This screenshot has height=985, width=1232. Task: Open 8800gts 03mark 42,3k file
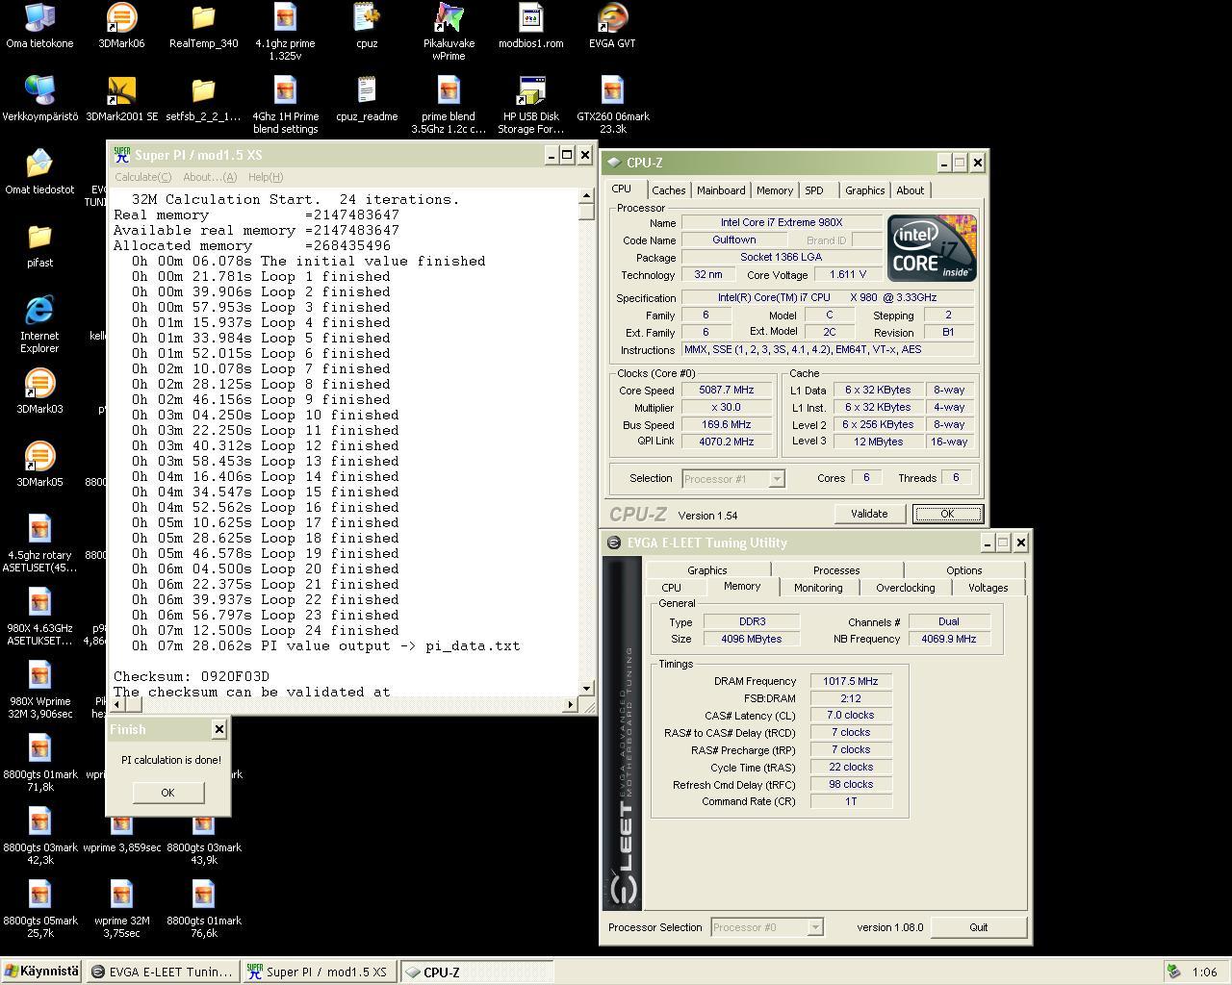point(39,836)
